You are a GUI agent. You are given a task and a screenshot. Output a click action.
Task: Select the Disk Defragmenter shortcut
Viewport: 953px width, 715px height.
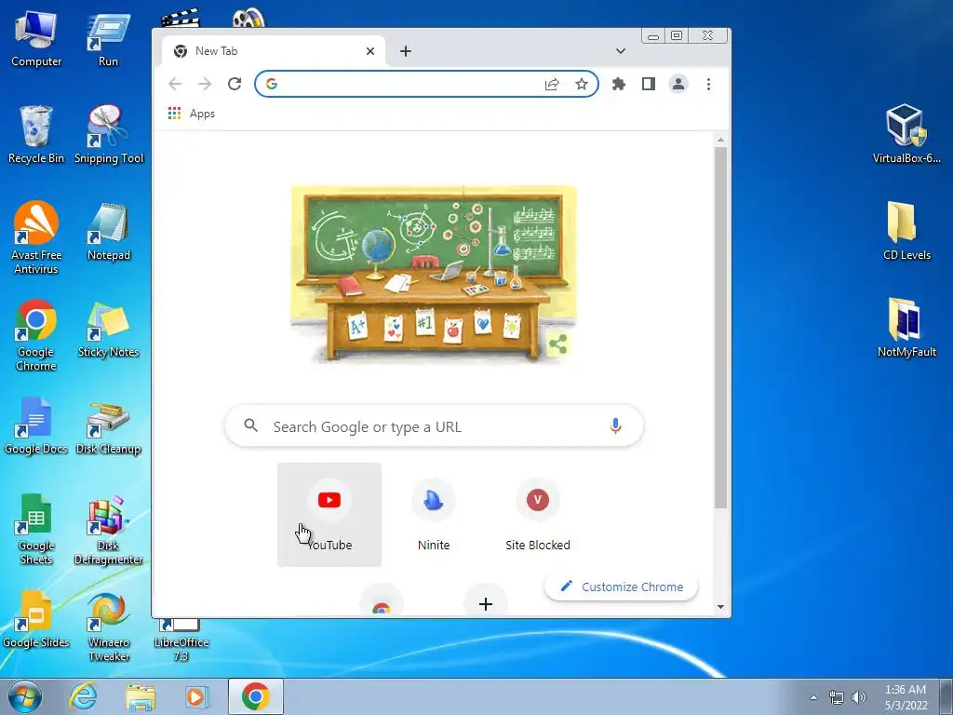[108, 530]
